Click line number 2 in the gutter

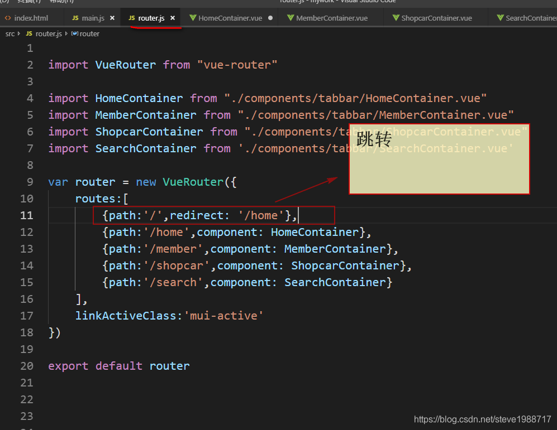(x=30, y=65)
